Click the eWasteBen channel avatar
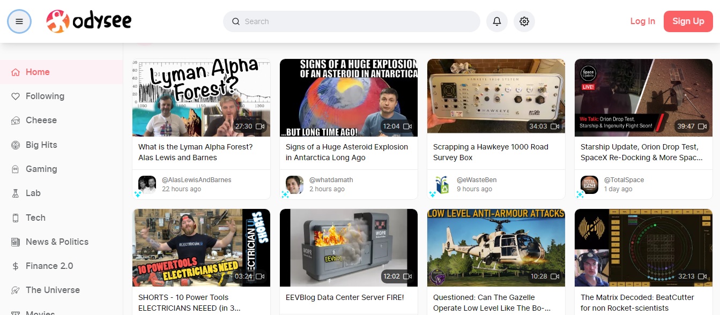The image size is (720, 315). (x=442, y=184)
